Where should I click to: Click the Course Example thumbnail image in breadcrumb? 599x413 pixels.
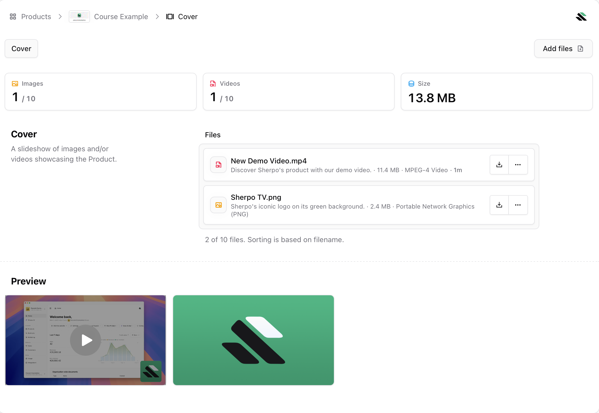tap(79, 16)
